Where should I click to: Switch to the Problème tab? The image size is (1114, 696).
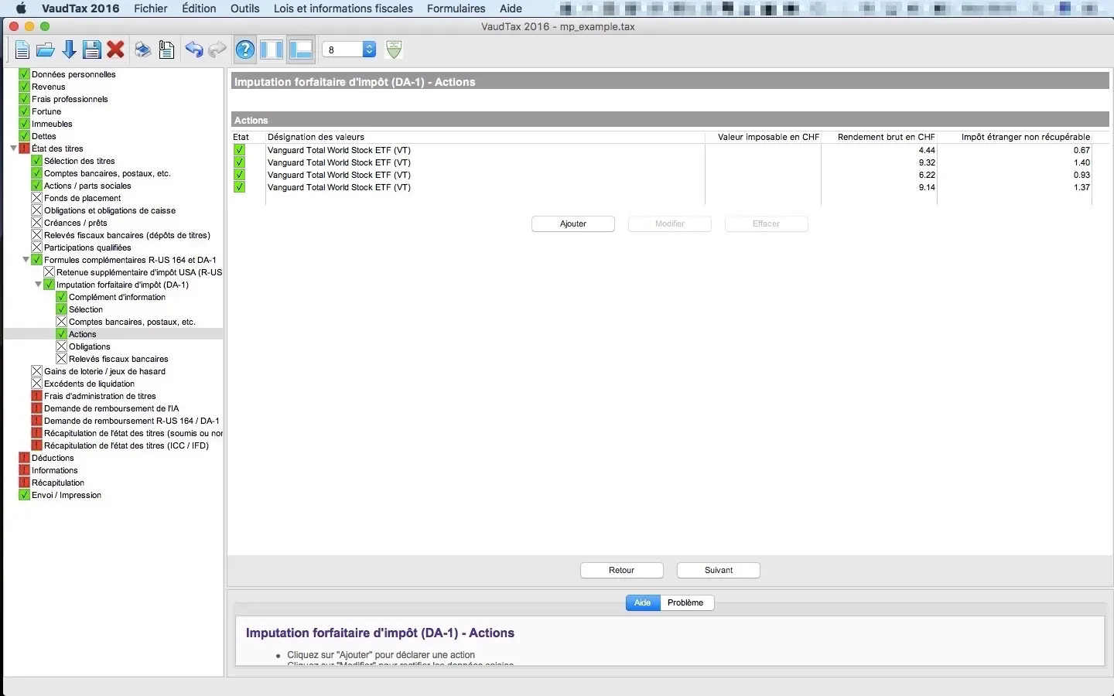(686, 602)
